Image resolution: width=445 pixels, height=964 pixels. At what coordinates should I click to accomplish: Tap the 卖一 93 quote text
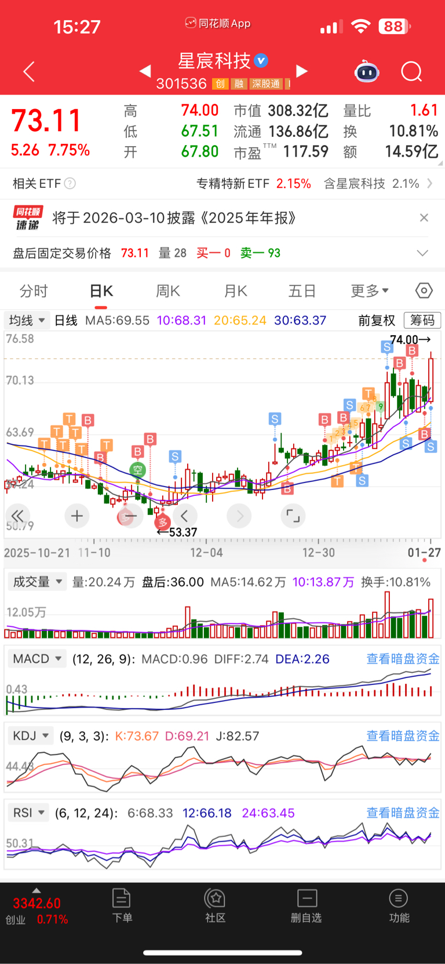tap(260, 253)
